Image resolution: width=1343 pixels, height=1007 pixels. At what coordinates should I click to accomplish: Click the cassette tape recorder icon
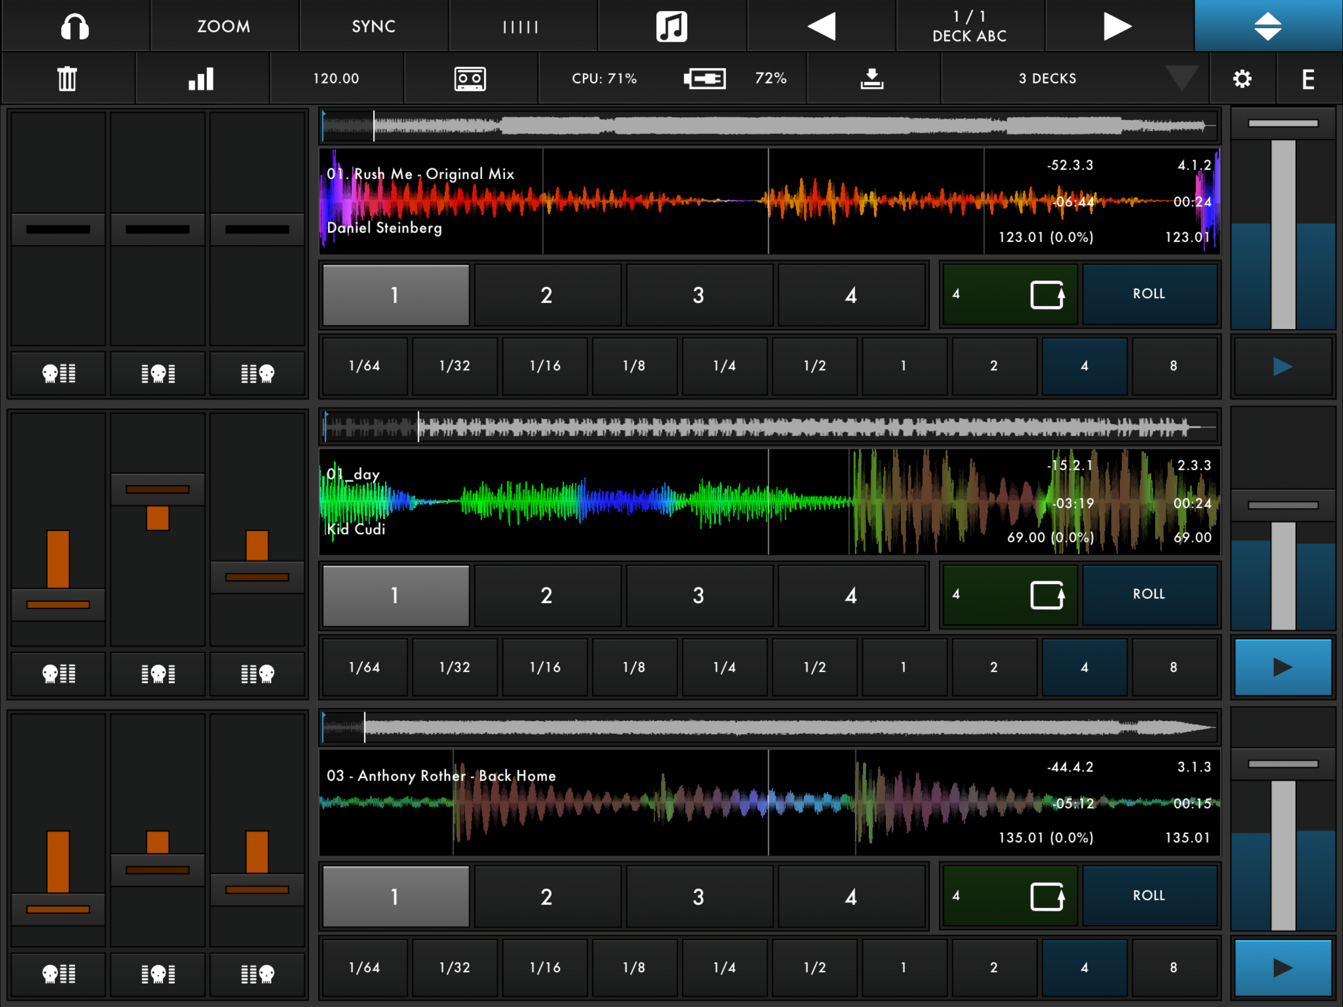(470, 78)
